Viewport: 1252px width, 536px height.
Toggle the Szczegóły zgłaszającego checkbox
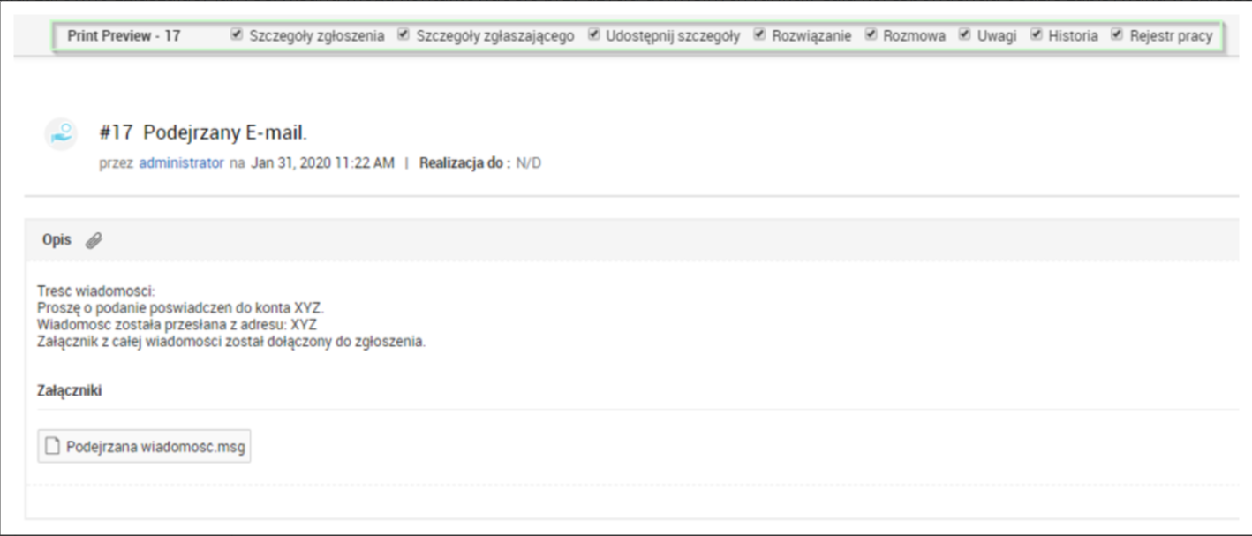click(403, 35)
